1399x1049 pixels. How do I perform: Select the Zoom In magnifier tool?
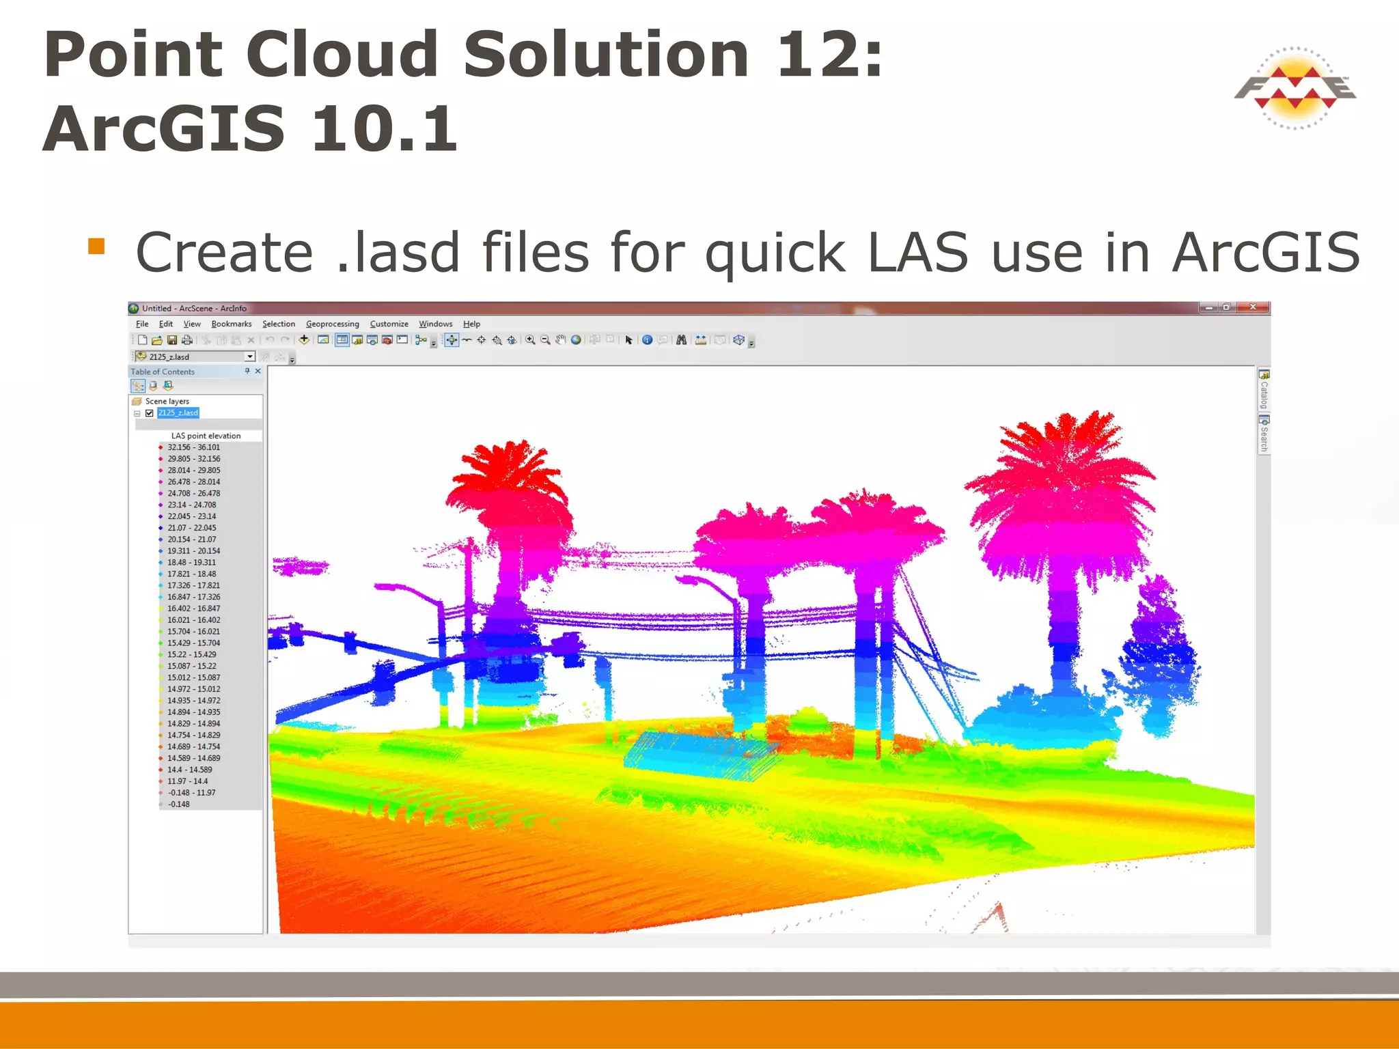[530, 340]
